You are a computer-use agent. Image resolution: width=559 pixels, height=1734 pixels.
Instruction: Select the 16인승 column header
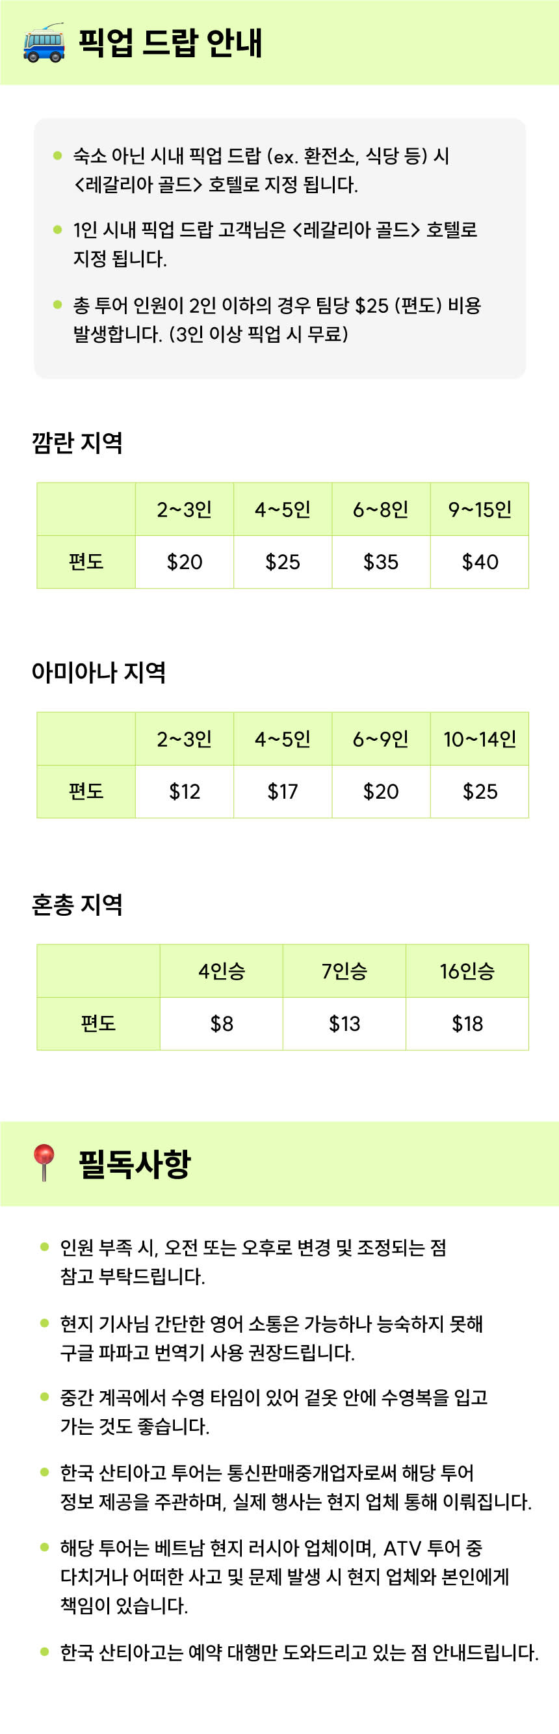[x=467, y=970]
